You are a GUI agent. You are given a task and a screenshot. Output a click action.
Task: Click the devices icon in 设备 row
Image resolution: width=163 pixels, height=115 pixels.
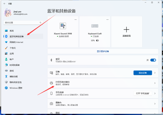[x=51, y=73]
